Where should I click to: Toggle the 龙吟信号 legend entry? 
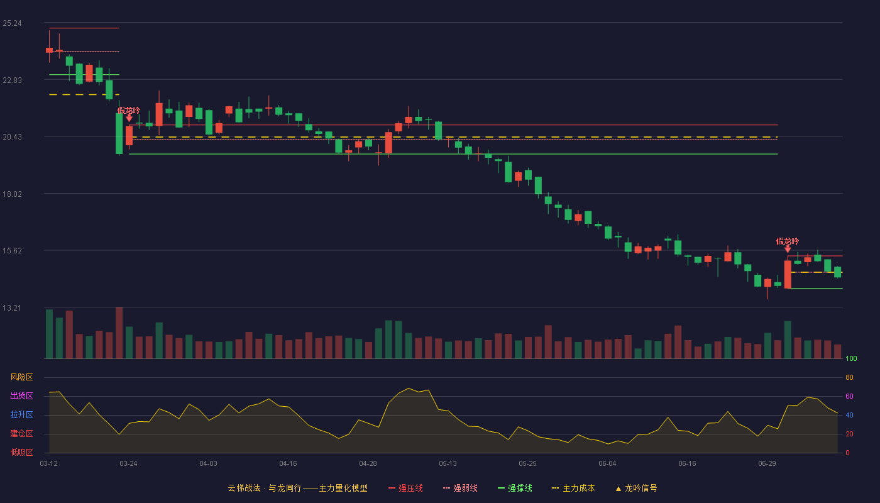(636, 488)
